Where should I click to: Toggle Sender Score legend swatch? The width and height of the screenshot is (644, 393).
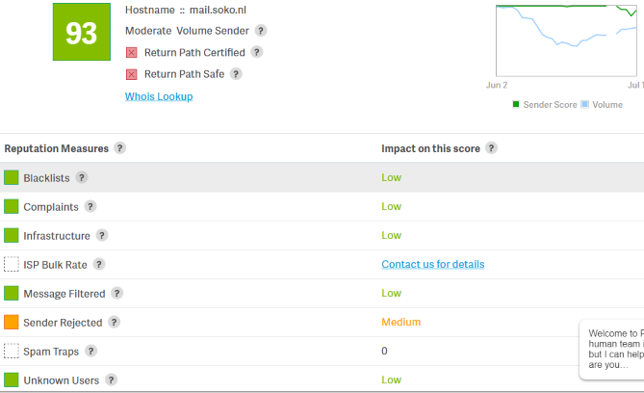516,104
